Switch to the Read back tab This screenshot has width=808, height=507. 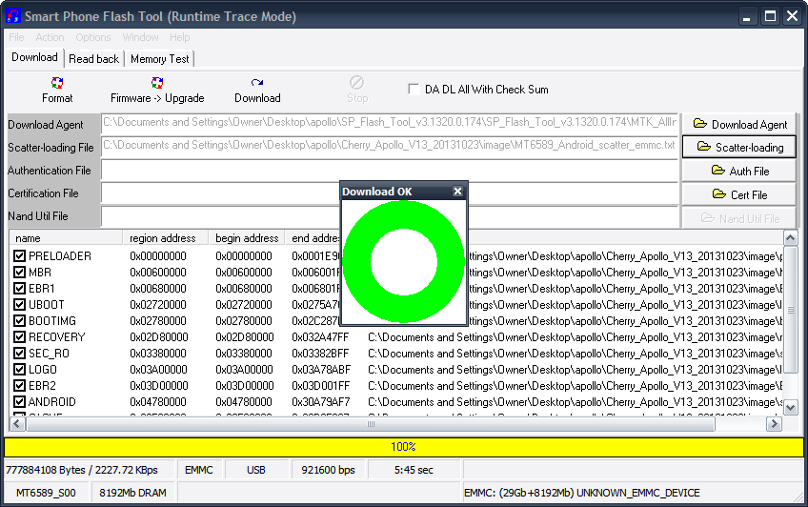pos(93,59)
